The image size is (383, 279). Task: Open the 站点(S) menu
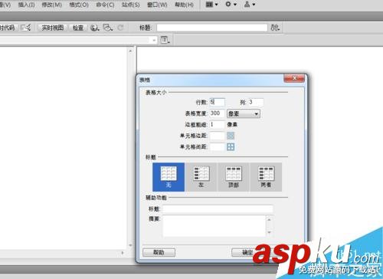[x=131, y=5]
